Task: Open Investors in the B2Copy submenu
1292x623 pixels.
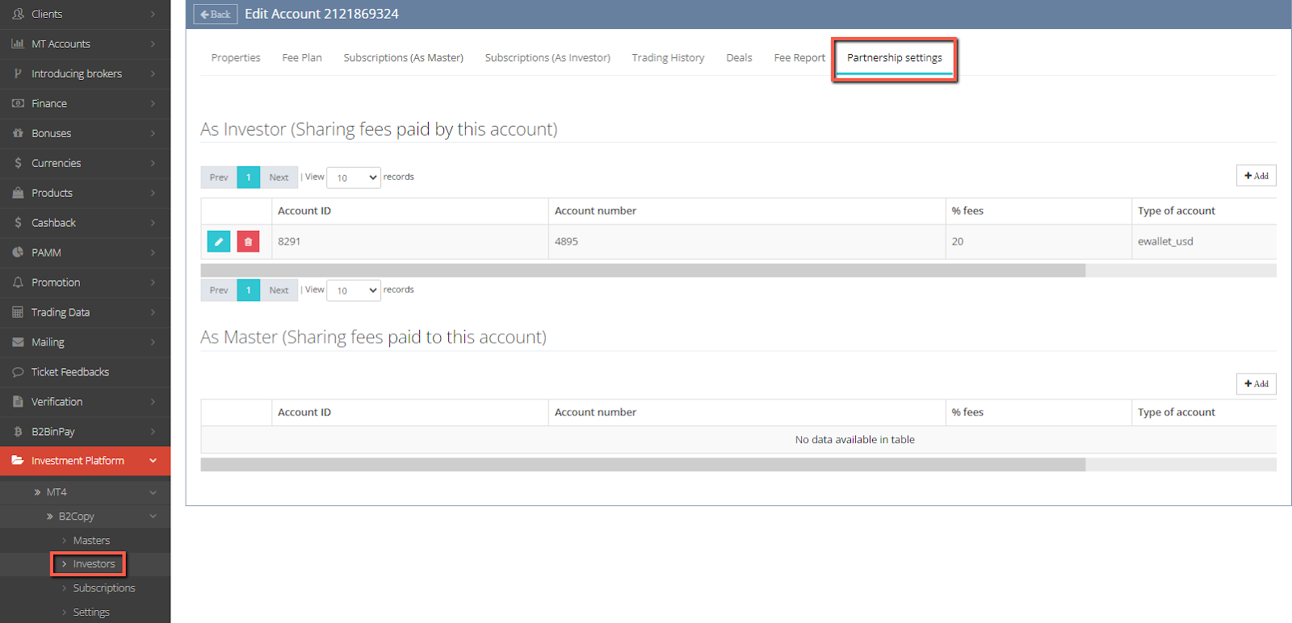Action: (94, 564)
